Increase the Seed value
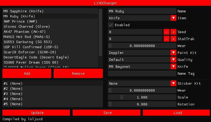 coord(173,32)
